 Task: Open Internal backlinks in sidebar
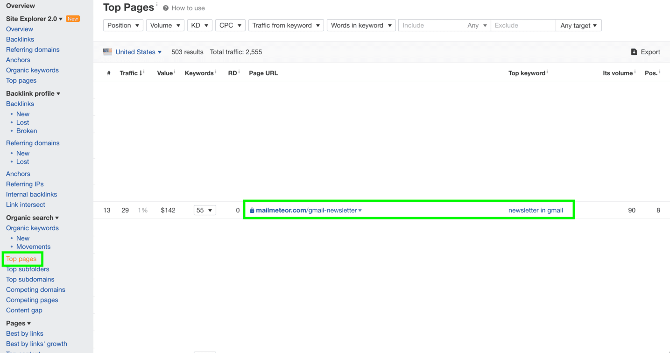(x=31, y=194)
